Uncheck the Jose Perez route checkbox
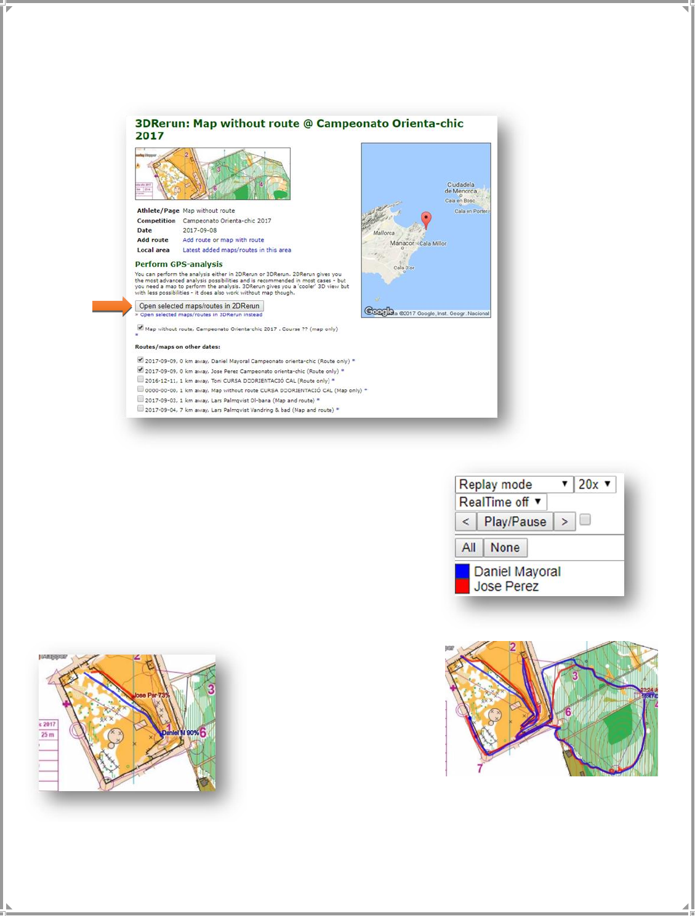The image size is (695, 916). [x=140, y=370]
